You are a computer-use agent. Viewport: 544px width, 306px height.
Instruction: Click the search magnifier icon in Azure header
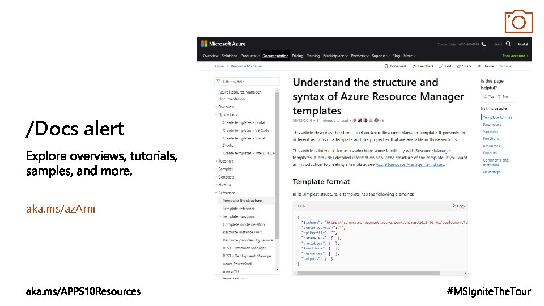[508, 44]
